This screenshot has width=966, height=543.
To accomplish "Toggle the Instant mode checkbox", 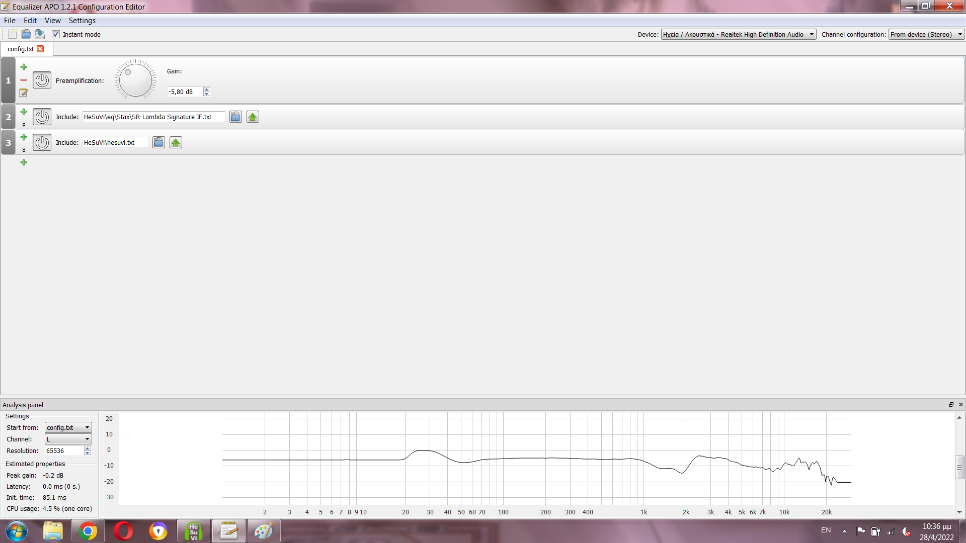I will 56,34.
